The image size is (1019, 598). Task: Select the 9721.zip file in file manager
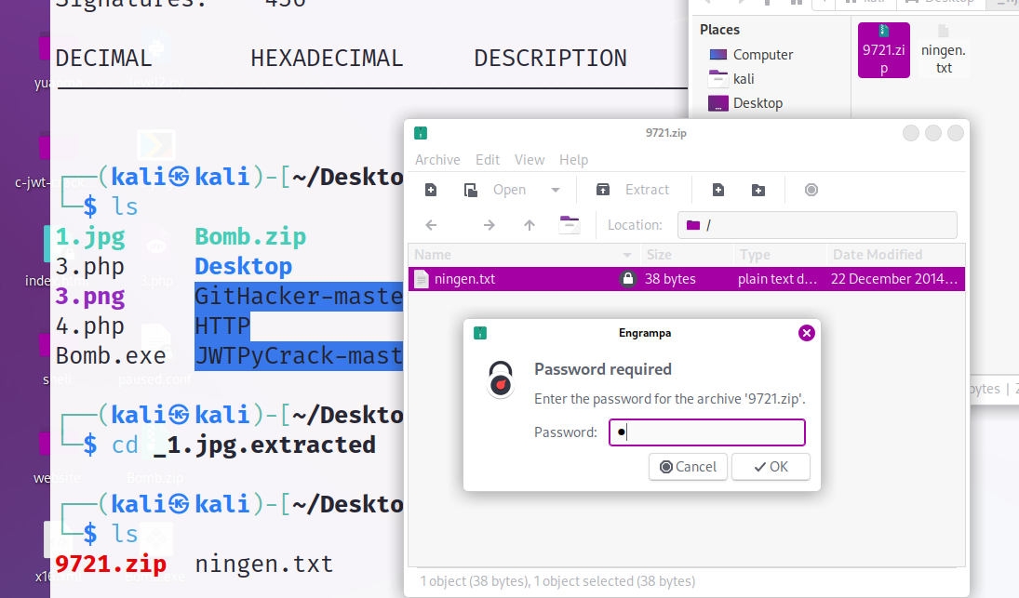[x=884, y=50]
